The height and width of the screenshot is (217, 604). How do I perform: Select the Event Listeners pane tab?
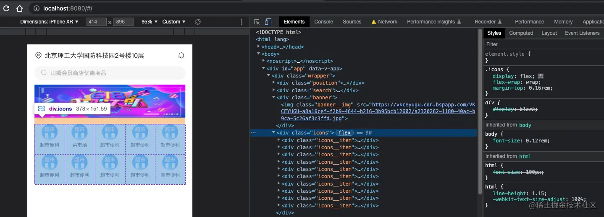tap(582, 33)
